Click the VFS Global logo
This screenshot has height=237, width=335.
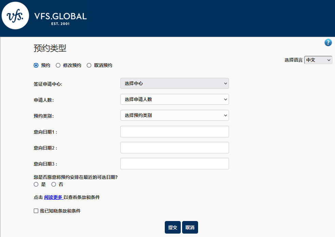pyautogui.click(x=44, y=16)
